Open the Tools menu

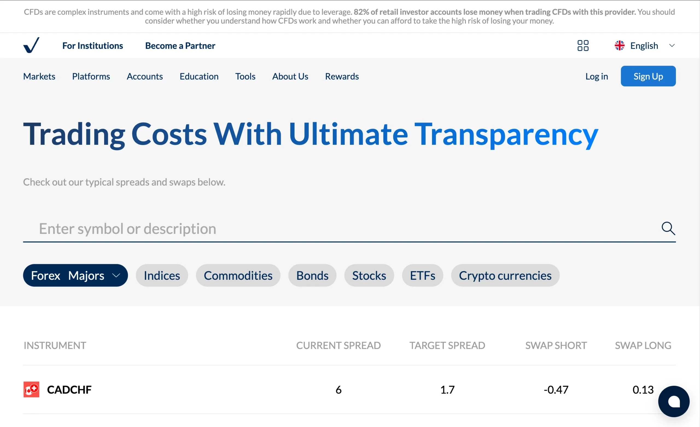click(x=245, y=76)
